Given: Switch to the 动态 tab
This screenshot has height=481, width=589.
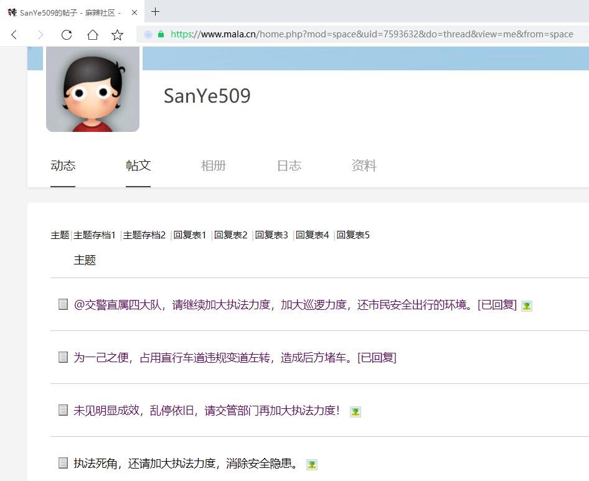Looking at the screenshot, I should click(63, 166).
